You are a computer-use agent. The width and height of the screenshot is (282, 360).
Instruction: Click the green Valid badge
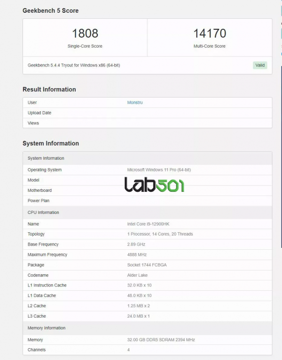click(x=260, y=65)
